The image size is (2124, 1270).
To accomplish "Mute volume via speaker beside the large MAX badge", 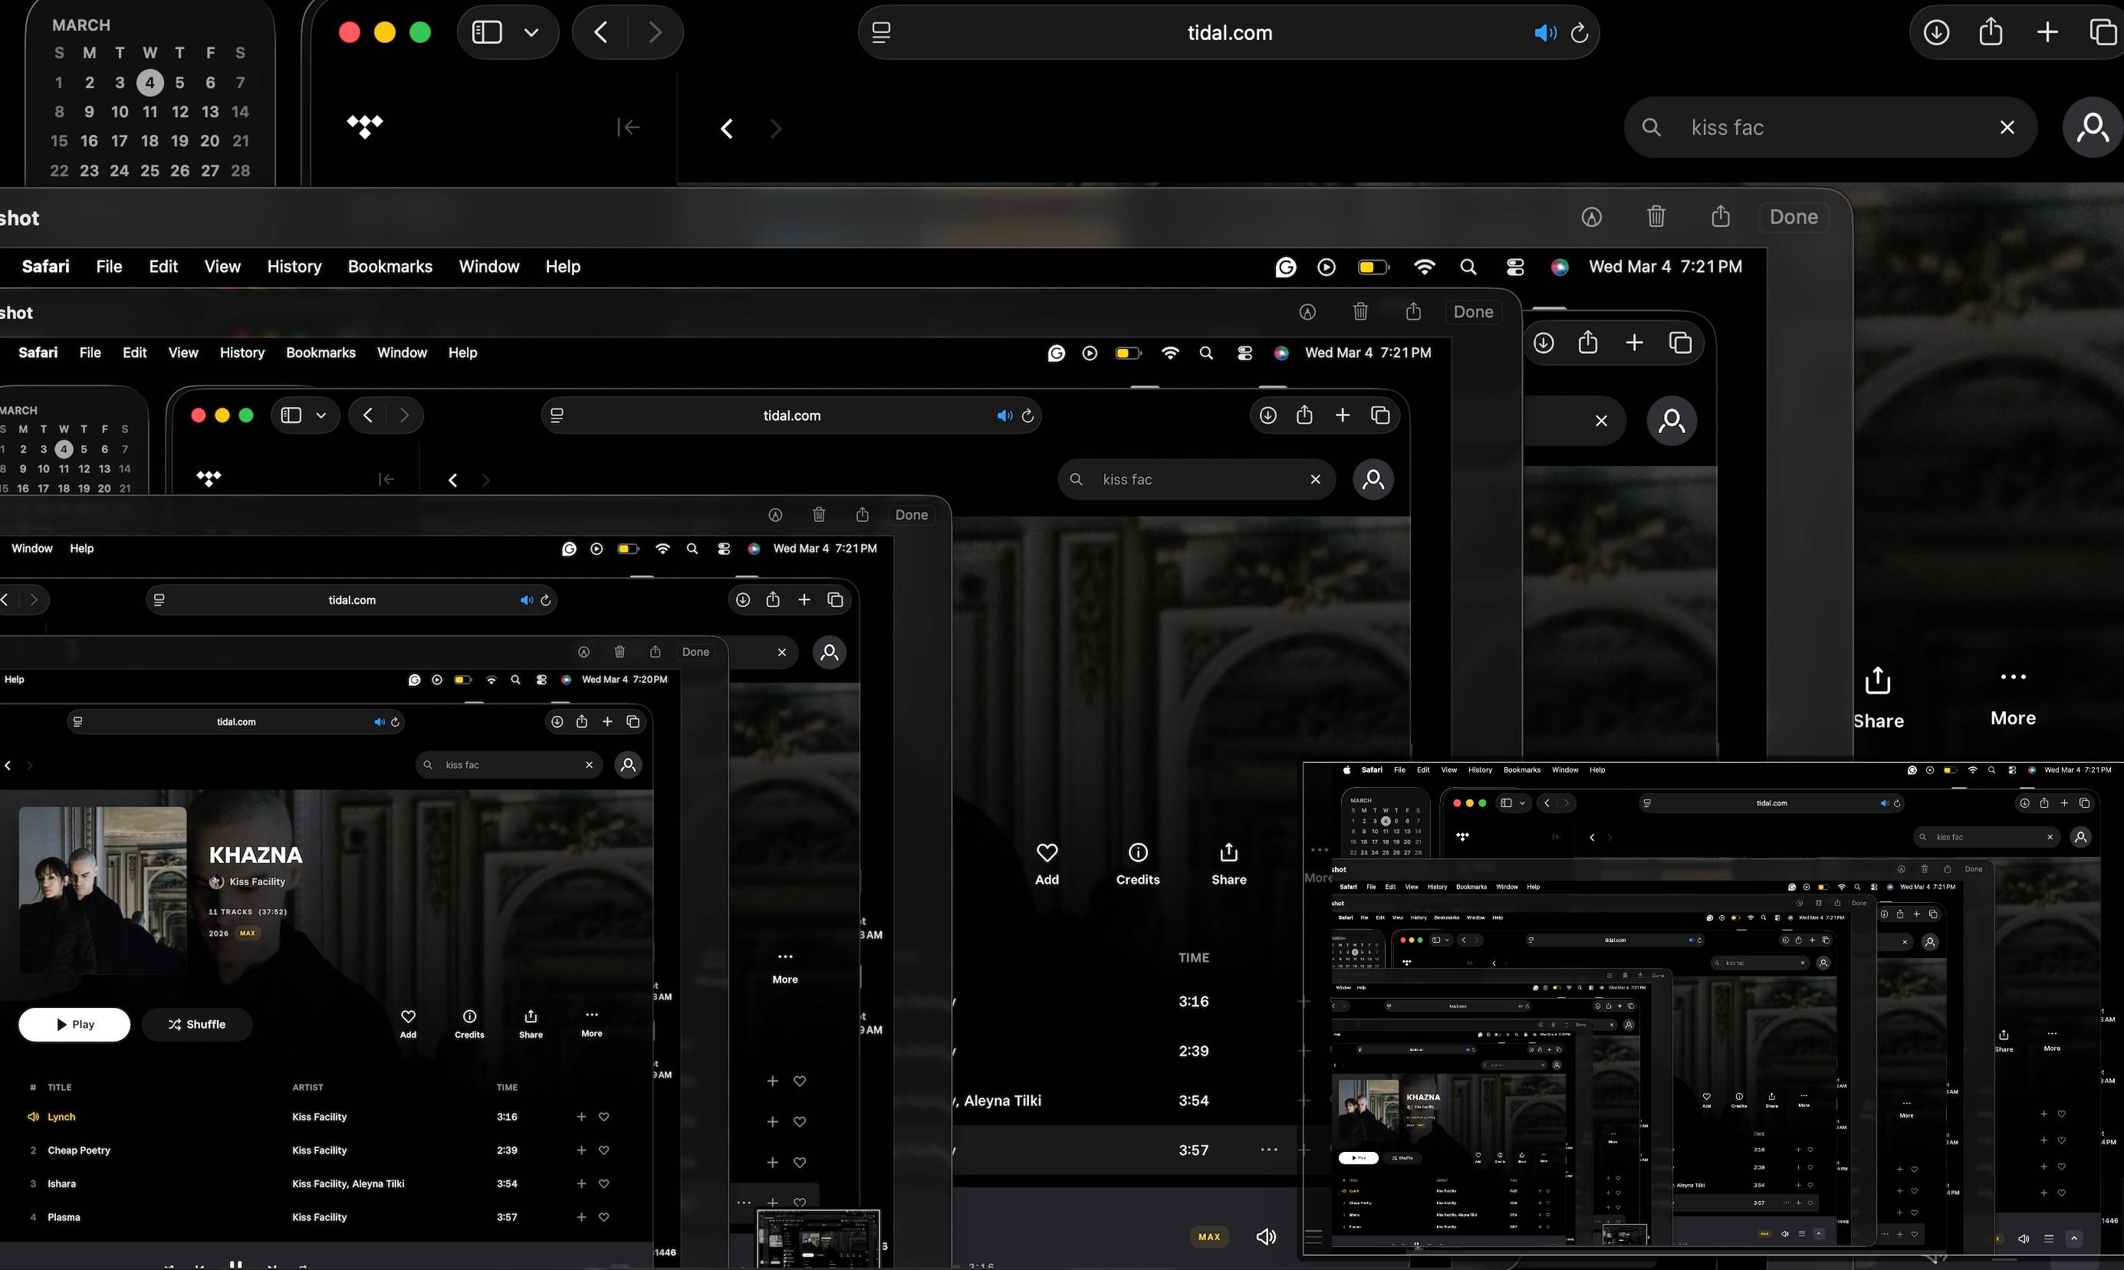I will coord(1265,1236).
